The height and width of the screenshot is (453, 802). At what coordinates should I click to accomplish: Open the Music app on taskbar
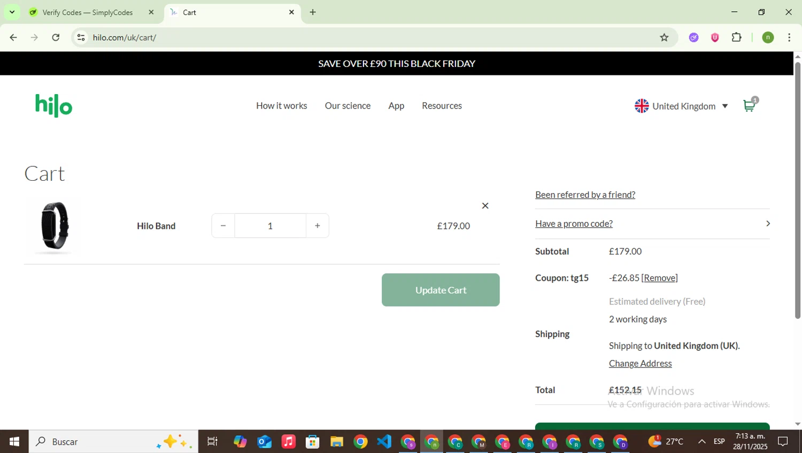click(x=288, y=442)
